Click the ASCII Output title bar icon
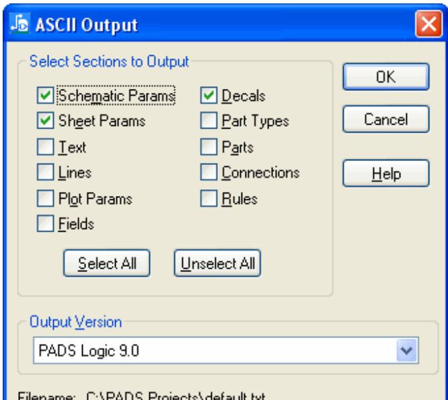 21,25
